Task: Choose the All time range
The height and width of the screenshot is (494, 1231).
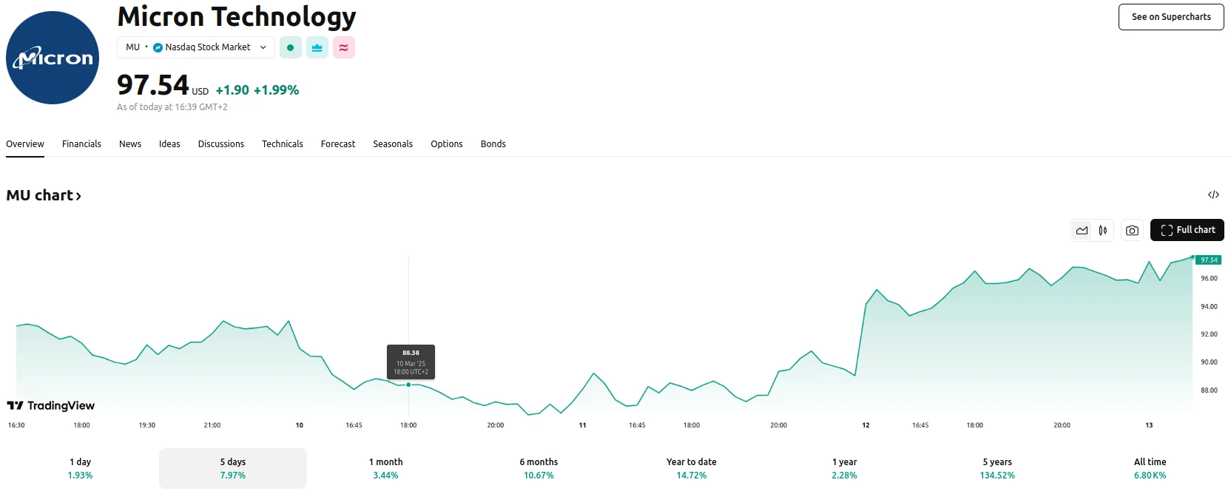Action: click(1150, 468)
